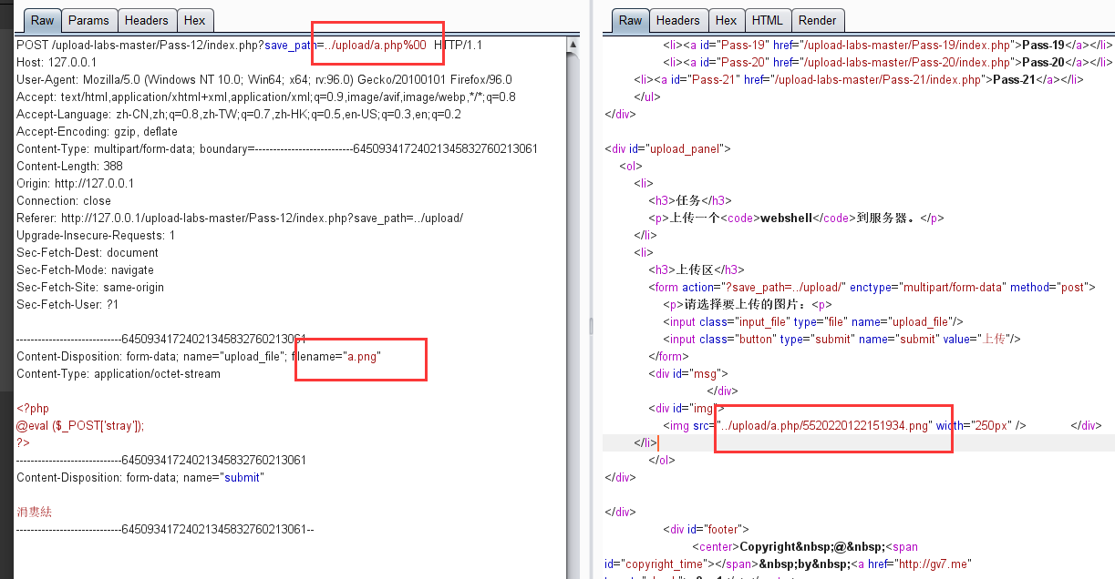Open the request panel's Hex tab
Viewport: 1115px width, 579px height.
coord(194,20)
